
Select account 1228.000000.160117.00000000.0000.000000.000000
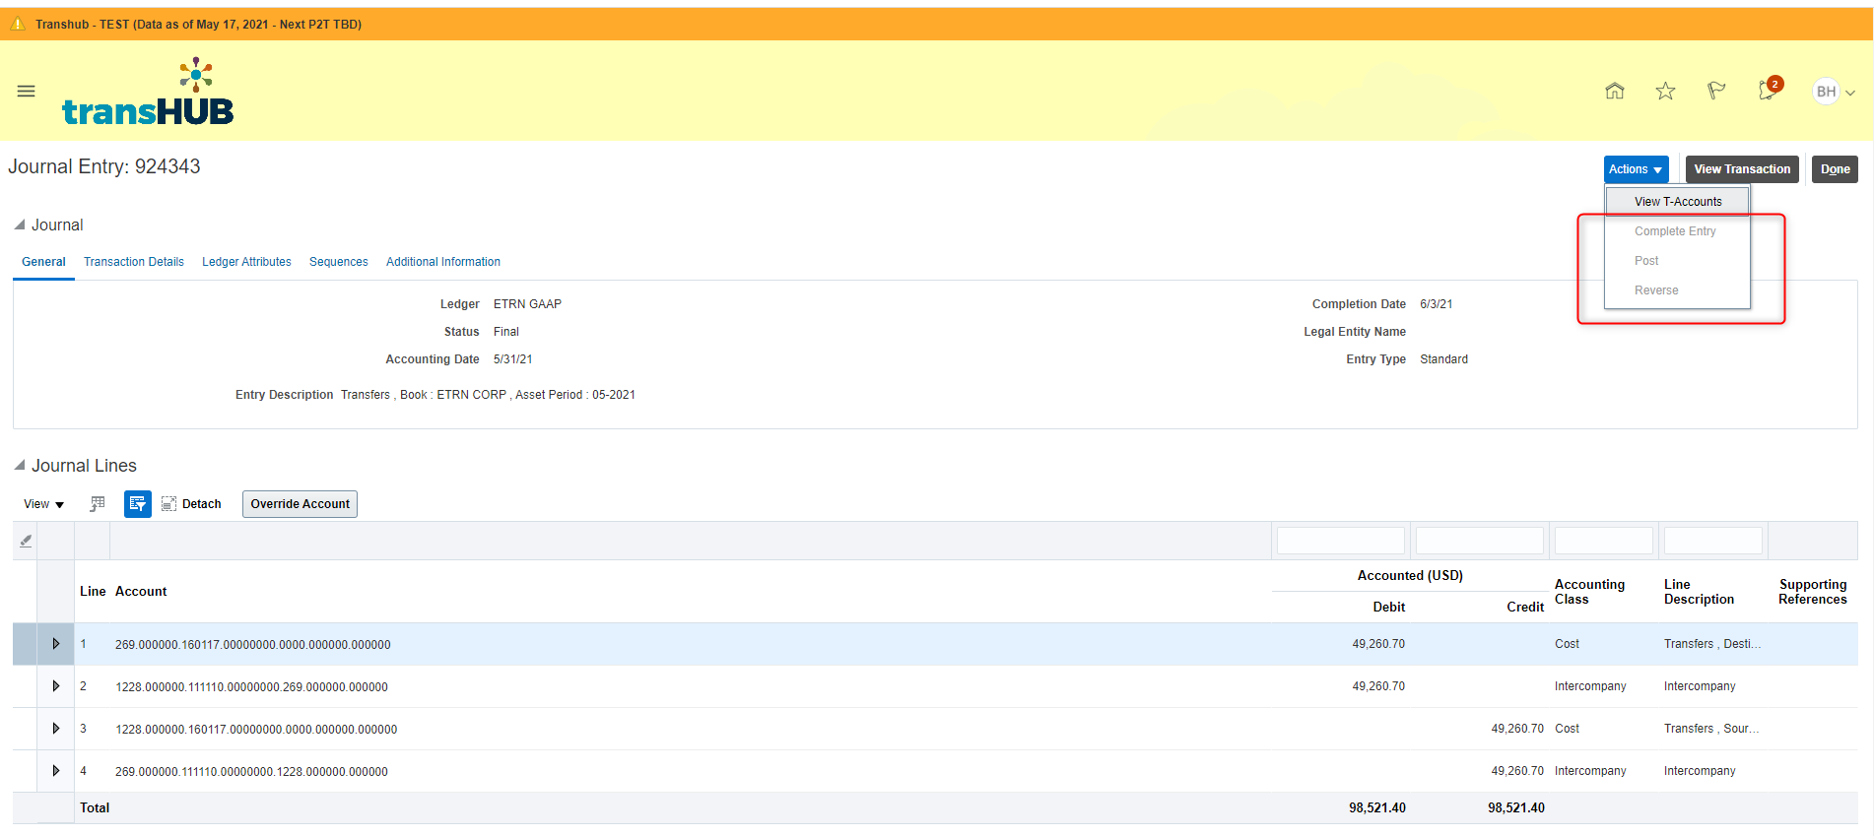pyautogui.click(x=256, y=730)
